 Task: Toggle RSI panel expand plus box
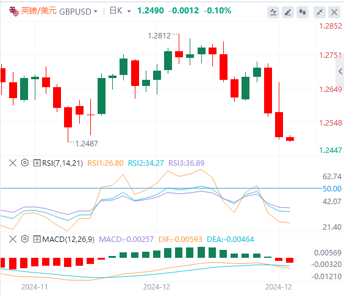pos(37,163)
